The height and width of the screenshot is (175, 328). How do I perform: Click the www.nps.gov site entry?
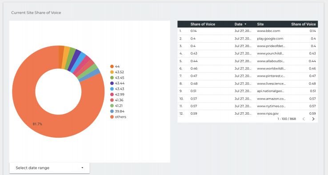coord(268,114)
